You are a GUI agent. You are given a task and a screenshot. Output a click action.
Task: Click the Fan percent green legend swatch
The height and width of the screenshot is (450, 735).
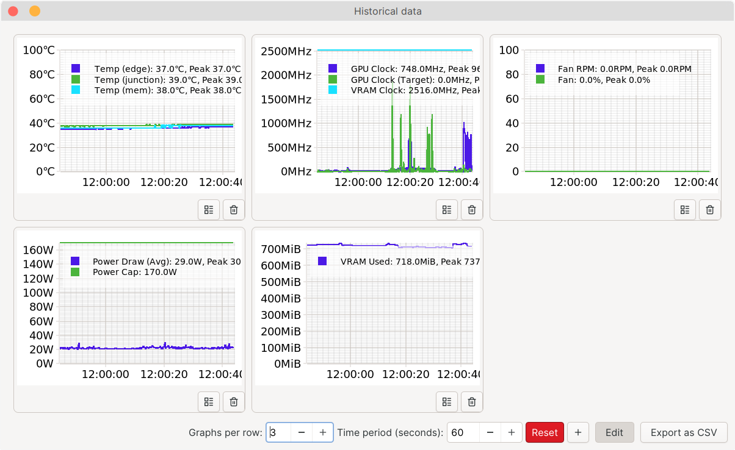pyautogui.click(x=540, y=79)
